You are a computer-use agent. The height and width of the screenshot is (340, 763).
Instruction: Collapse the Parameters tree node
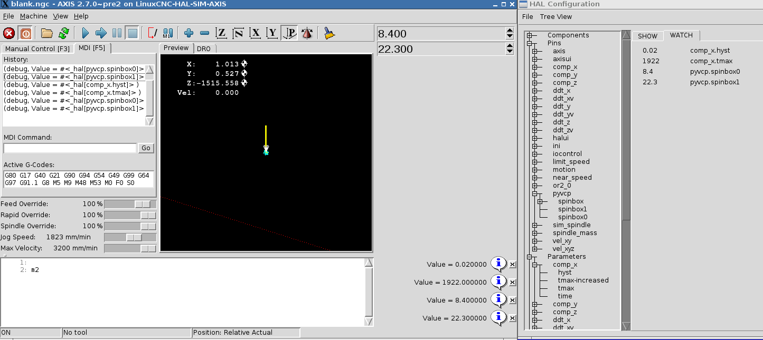point(529,257)
